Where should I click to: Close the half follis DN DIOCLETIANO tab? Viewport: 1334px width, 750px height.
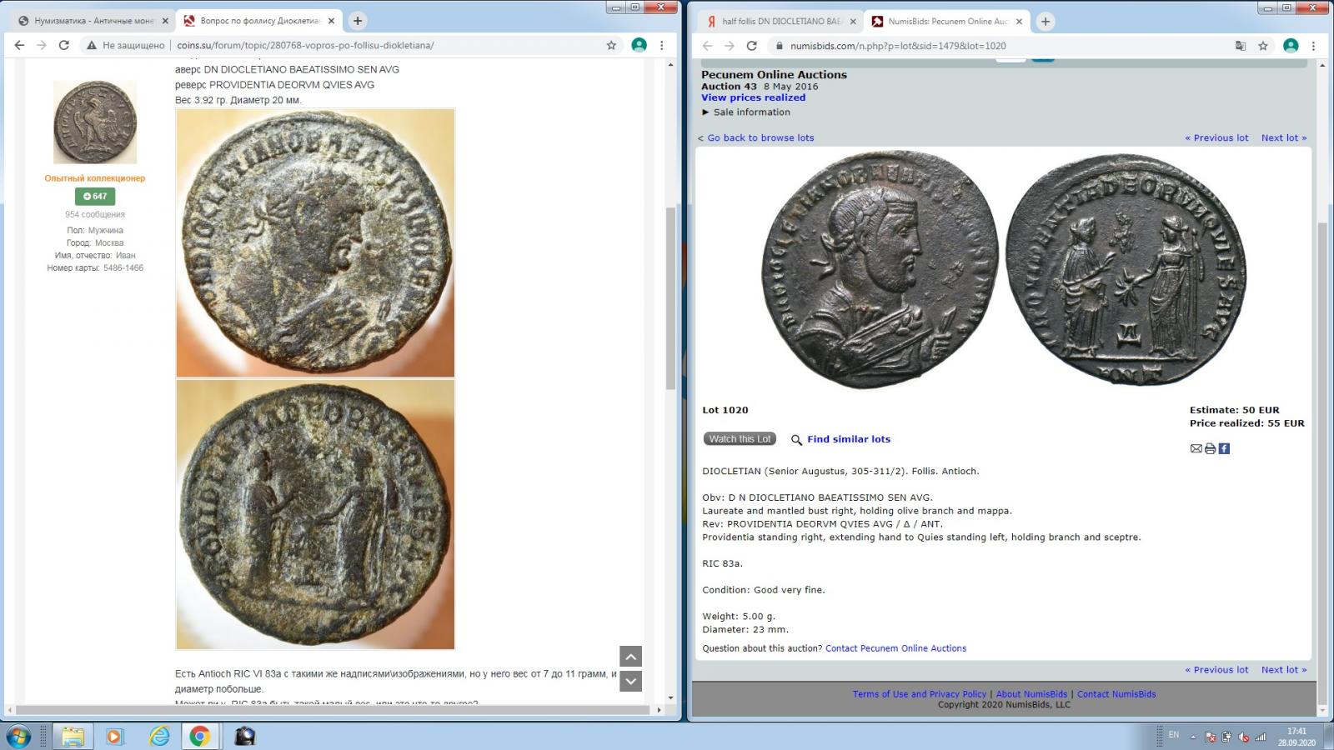pos(852,22)
